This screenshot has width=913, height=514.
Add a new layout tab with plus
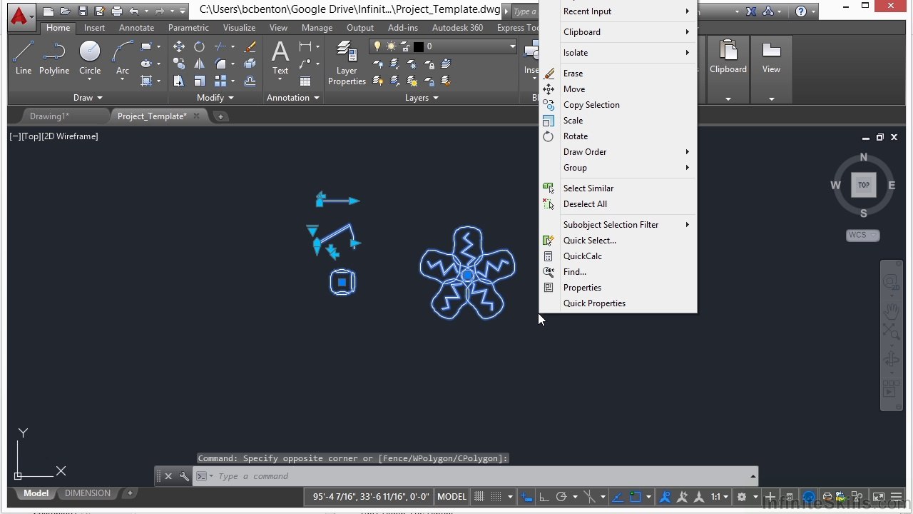pos(130,493)
